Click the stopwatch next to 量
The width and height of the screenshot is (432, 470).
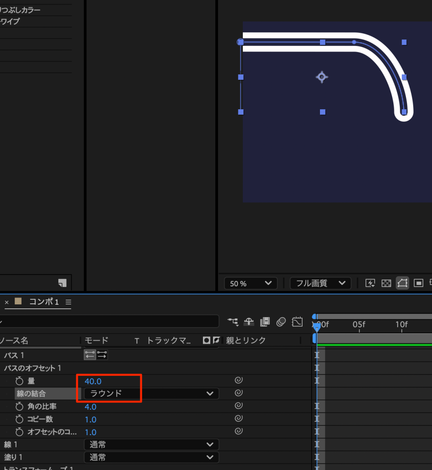coord(19,381)
